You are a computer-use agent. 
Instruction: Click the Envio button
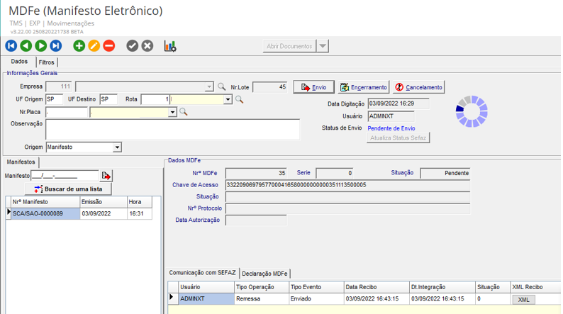coord(313,87)
